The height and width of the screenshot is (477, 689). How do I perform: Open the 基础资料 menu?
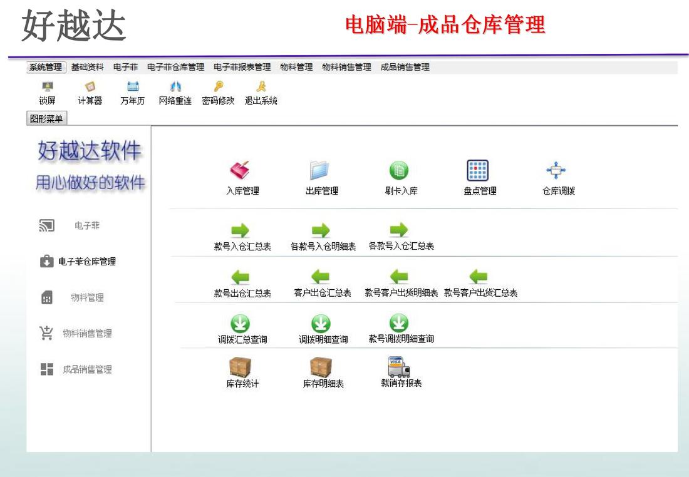click(x=87, y=67)
